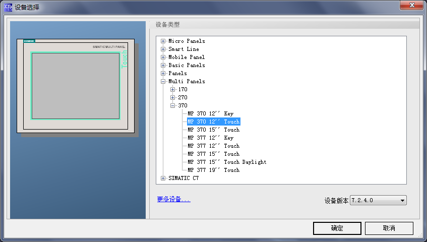This screenshot has height=242, width=427.
Task: Select MP 377 19'' Touch device
Action: click(x=214, y=170)
